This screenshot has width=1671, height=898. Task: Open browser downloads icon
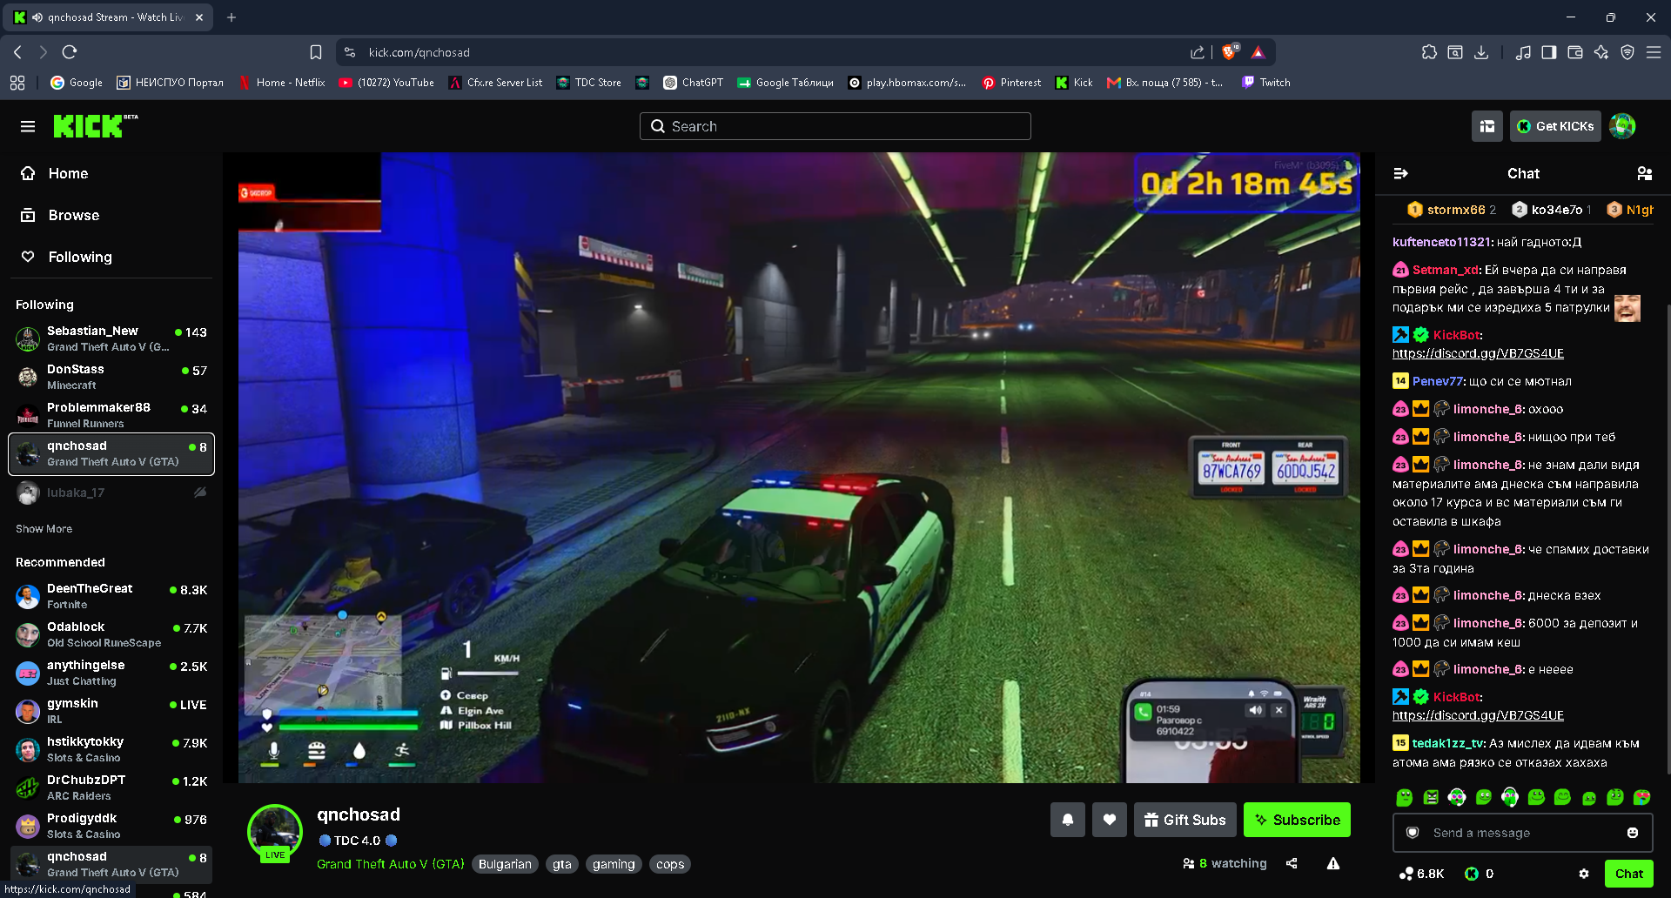1481,52
